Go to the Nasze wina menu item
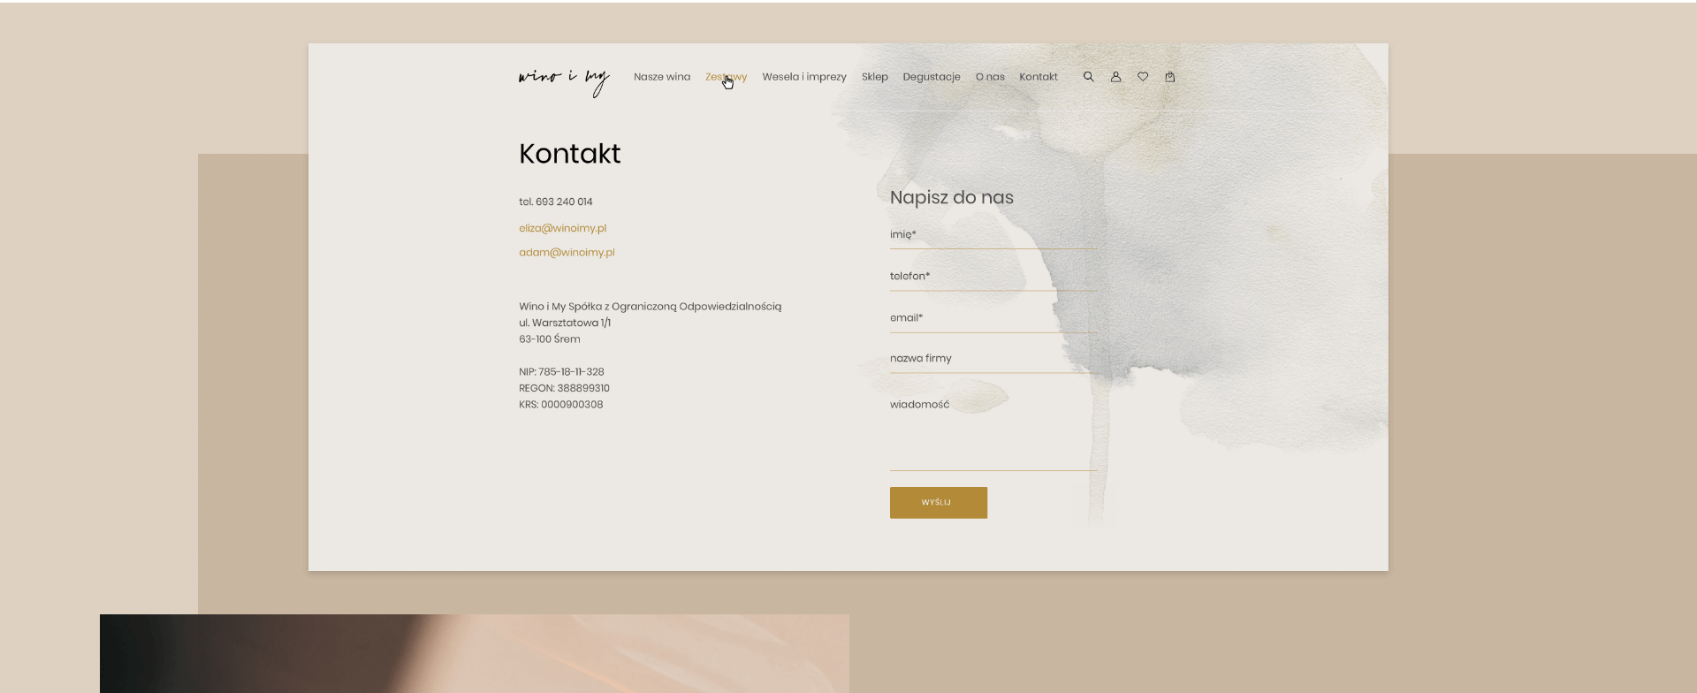Viewport: 1697px width, 693px height. tap(661, 77)
